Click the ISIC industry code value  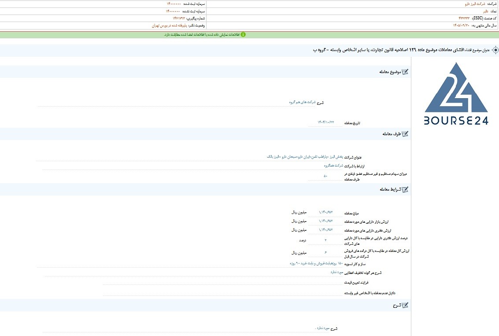pyautogui.click(x=464, y=18)
